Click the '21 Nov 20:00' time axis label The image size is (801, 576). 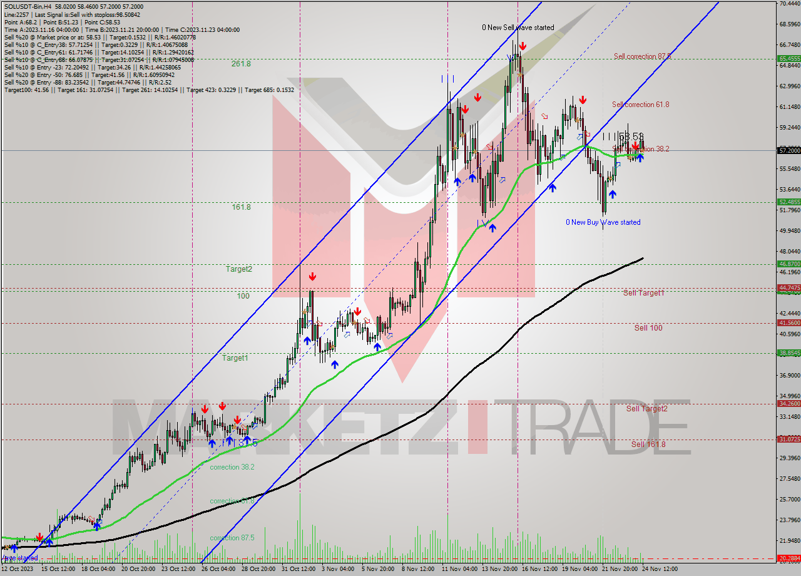[619, 569]
